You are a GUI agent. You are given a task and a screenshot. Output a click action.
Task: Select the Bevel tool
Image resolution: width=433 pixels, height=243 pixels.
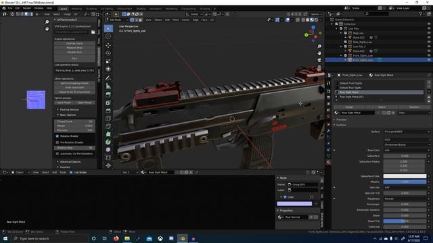108,111
